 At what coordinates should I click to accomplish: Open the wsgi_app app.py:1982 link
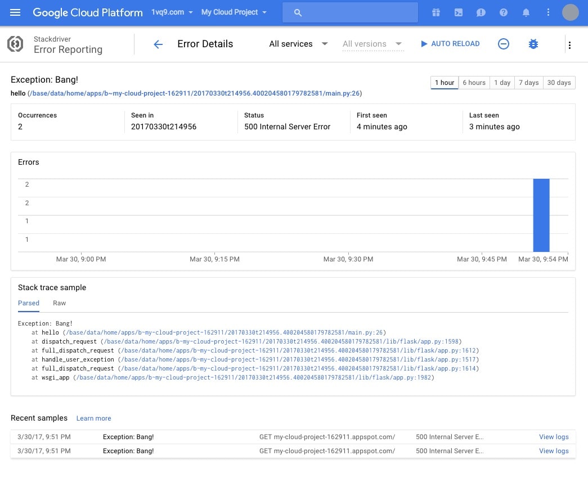(x=254, y=377)
